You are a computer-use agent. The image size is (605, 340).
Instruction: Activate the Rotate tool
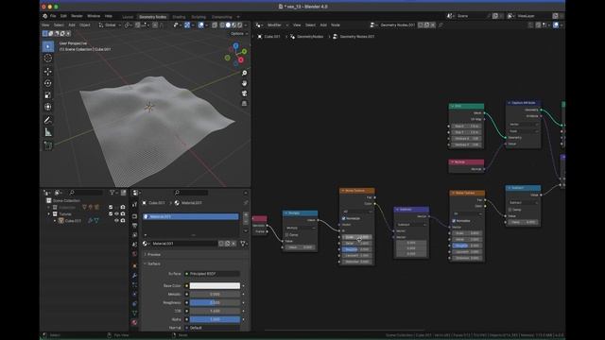(x=48, y=83)
